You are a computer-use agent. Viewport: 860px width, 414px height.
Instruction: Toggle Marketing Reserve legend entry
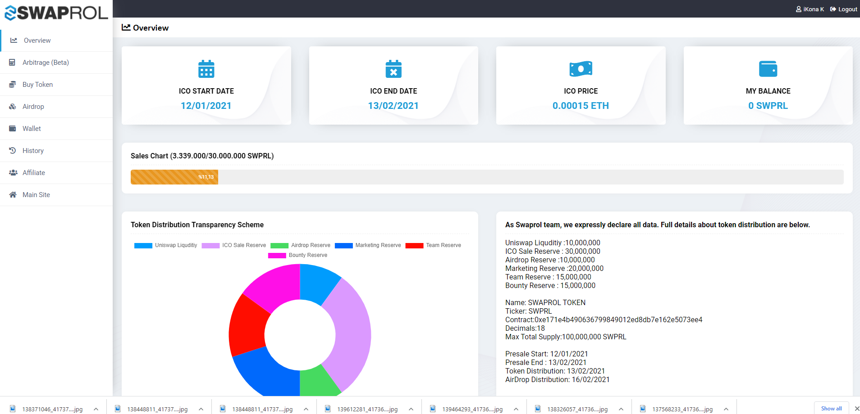coord(368,245)
